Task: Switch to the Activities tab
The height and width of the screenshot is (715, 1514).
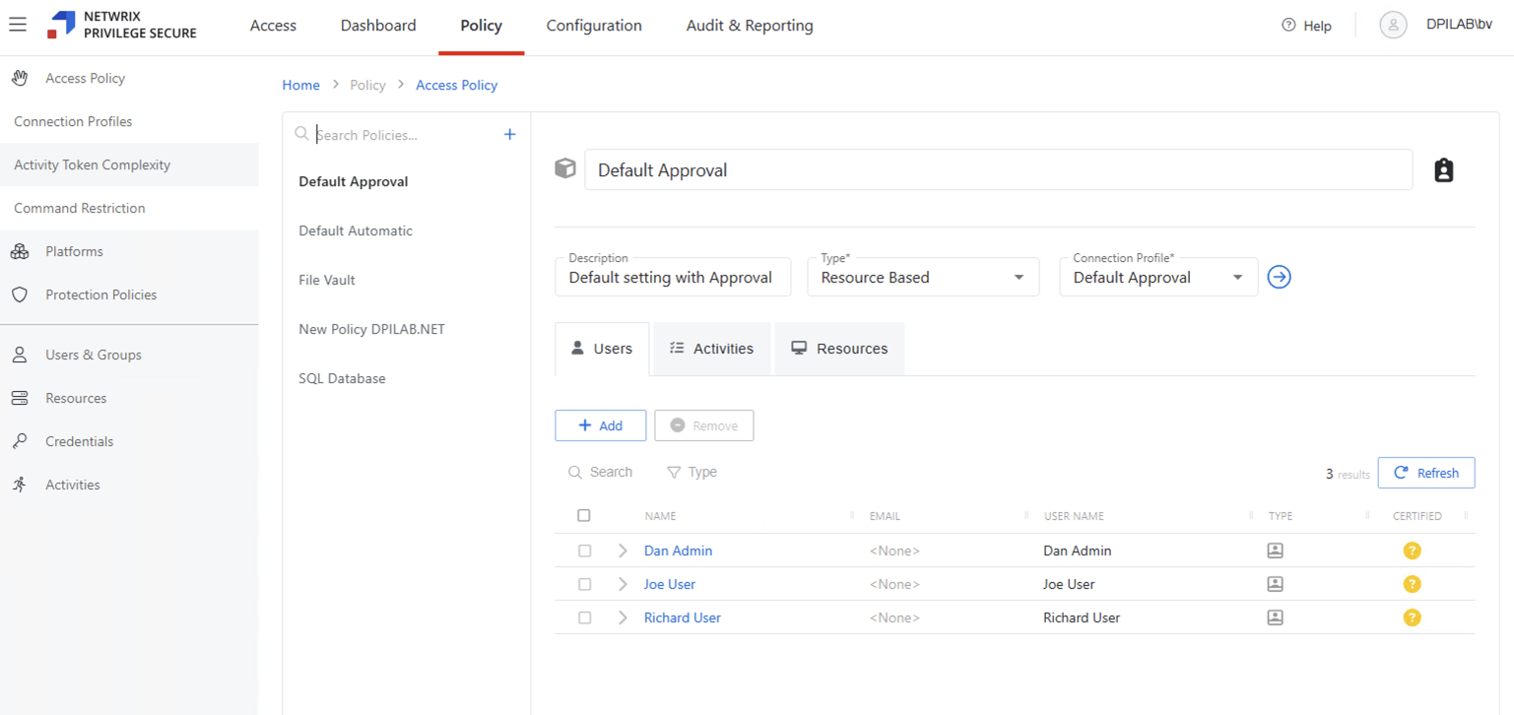Action: tap(711, 348)
